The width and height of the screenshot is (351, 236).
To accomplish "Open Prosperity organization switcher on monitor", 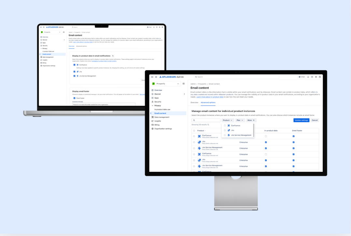I will 166,84.
